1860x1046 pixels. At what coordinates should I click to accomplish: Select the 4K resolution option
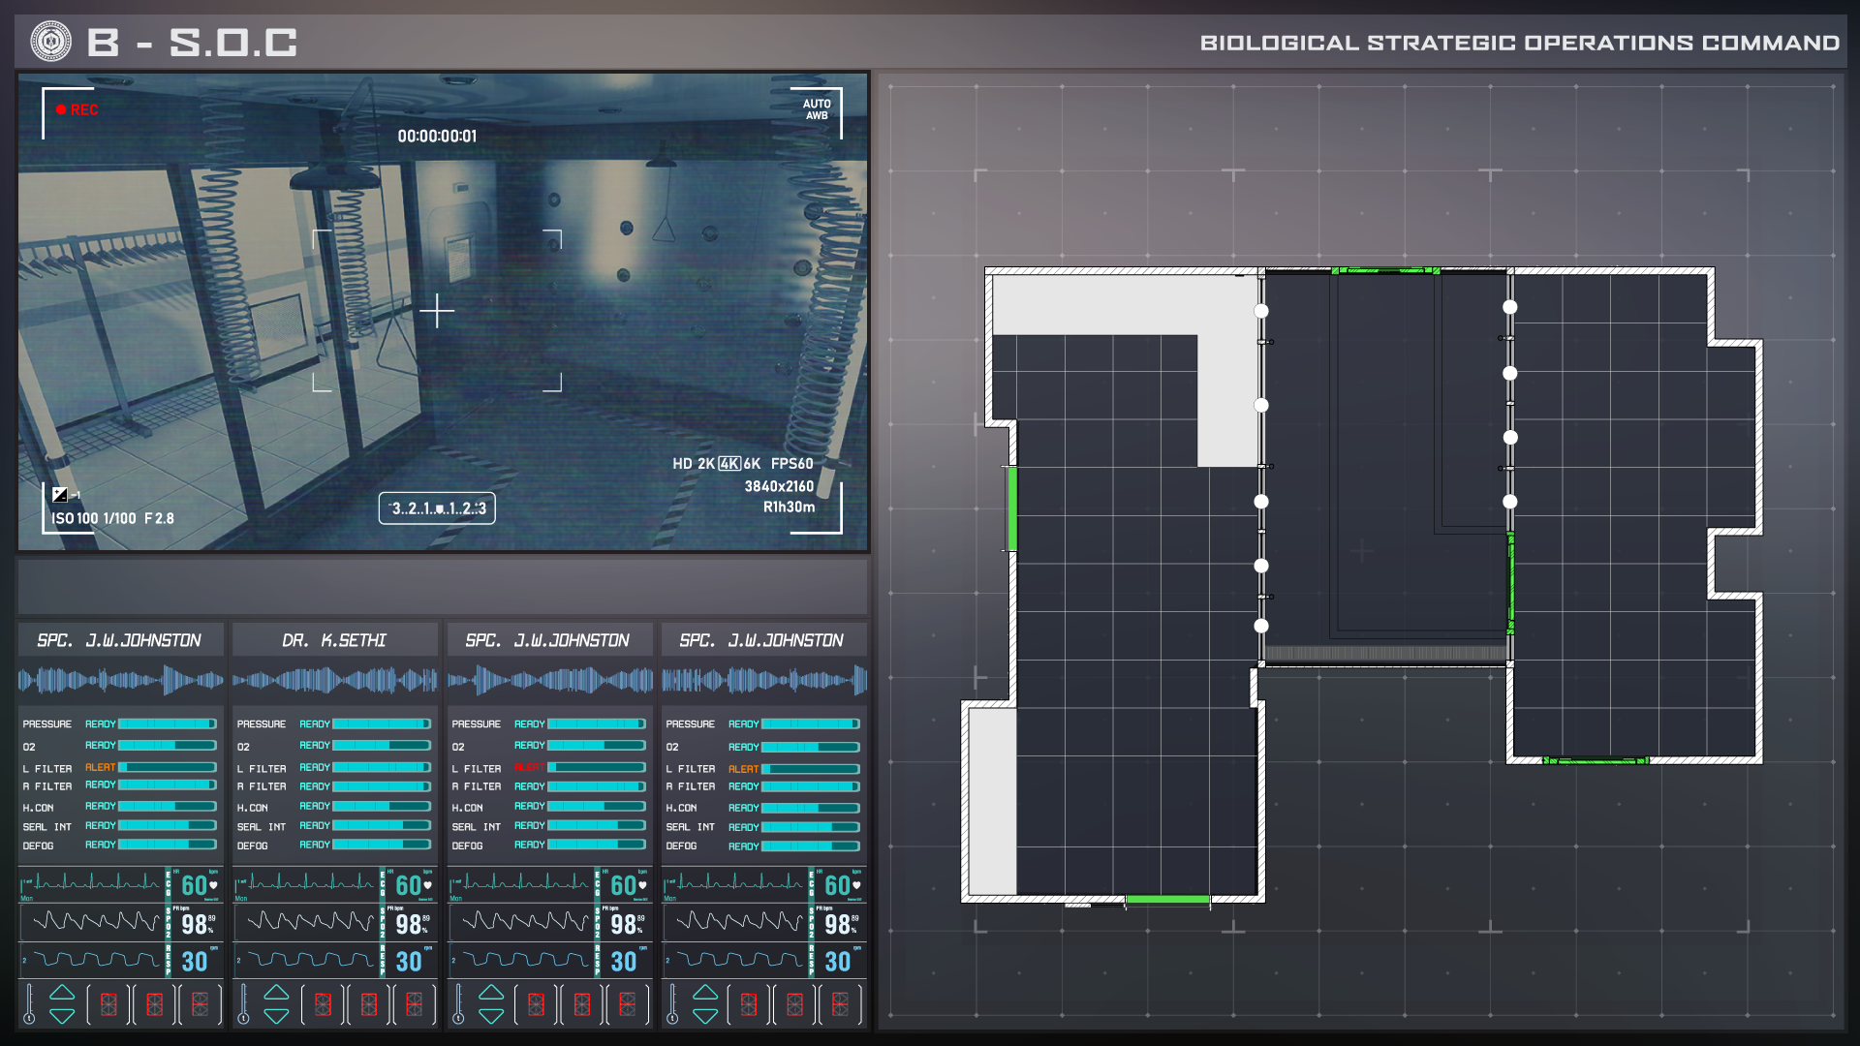tap(728, 464)
